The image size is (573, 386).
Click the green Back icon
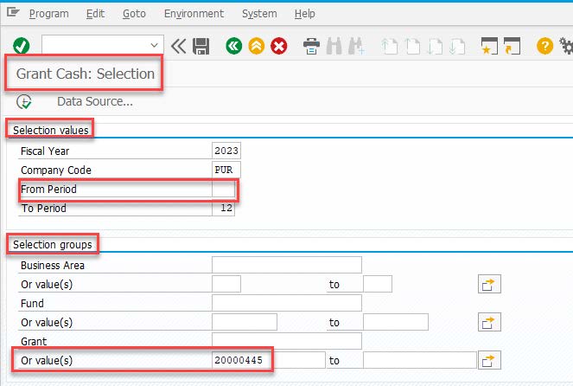(234, 46)
